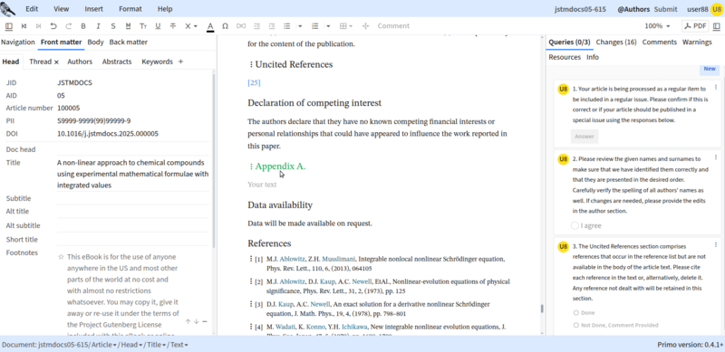Click the handle next to reference [1]
This screenshot has height=352, width=725.
pyautogui.click(x=251, y=259)
